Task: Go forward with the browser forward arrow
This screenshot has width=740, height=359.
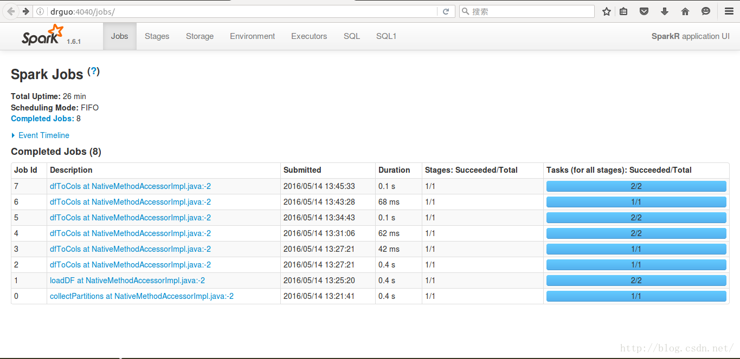Action: [x=25, y=11]
